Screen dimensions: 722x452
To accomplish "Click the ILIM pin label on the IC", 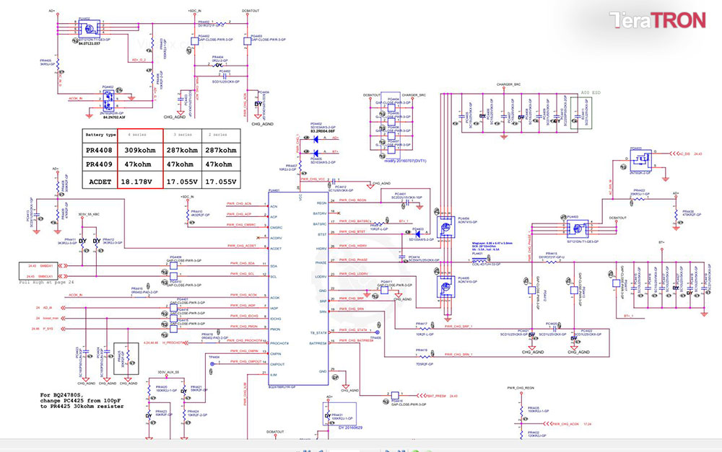I will coord(274,375).
